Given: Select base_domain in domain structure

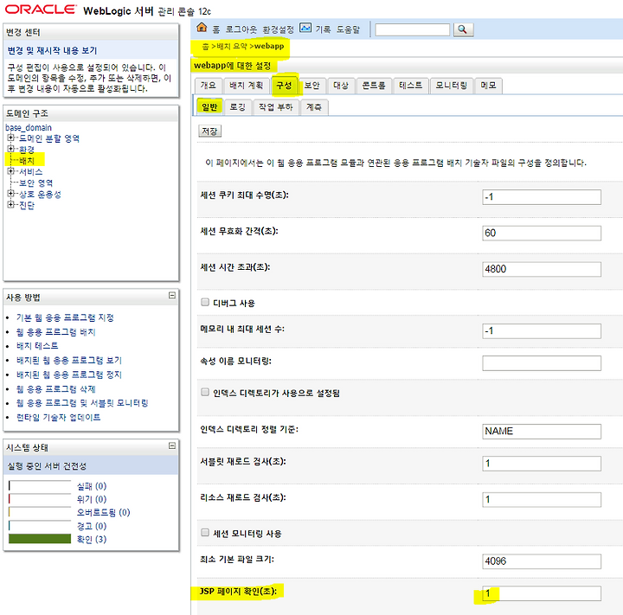Looking at the screenshot, I should point(29,127).
